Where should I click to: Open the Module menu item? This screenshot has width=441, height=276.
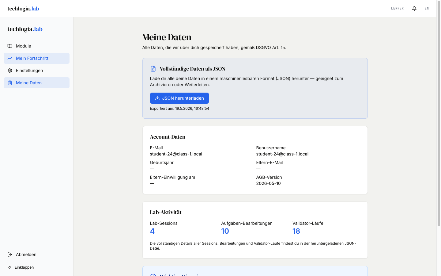(36, 46)
